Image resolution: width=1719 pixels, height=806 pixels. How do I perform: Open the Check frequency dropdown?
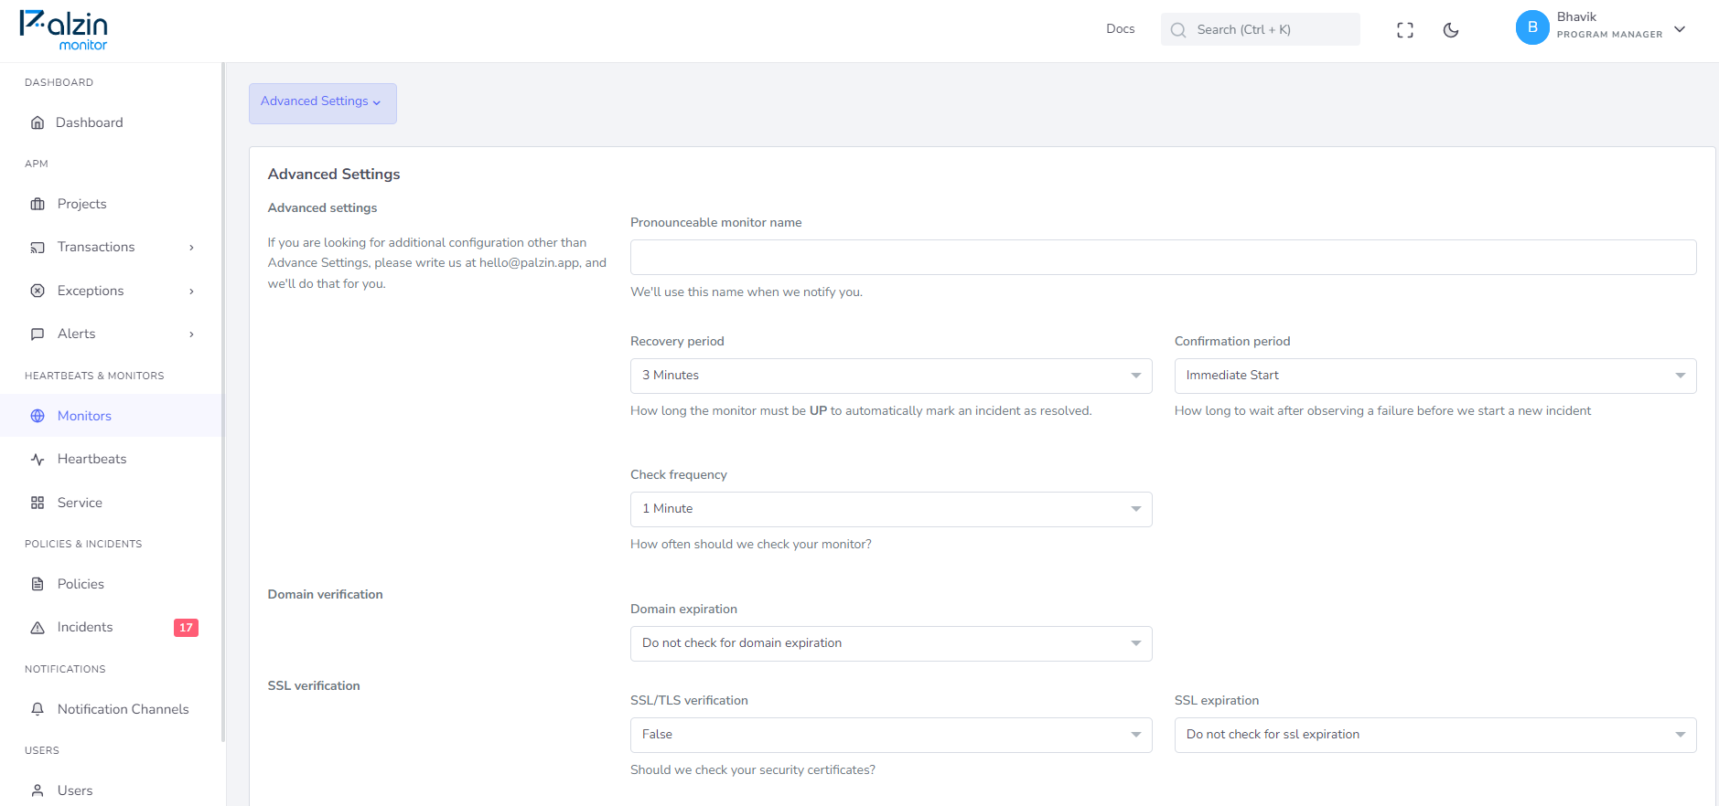(x=891, y=509)
